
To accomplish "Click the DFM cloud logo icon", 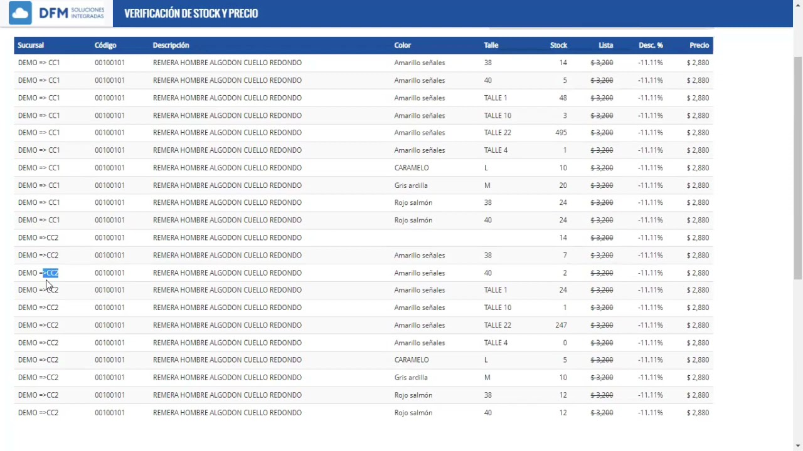I will [x=20, y=13].
